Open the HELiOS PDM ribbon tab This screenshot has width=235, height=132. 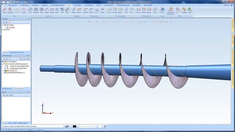click(x=148, y=5)
